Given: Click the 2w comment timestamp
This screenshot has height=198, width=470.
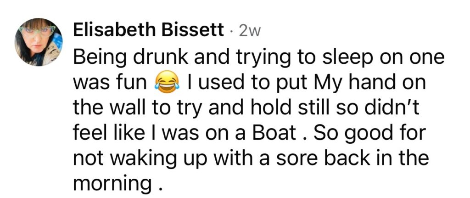Looking at the screenshot, I should coord(250,30).
